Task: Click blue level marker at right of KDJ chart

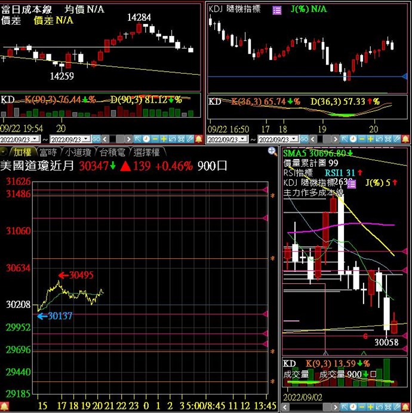Action: tap(405, 77)
